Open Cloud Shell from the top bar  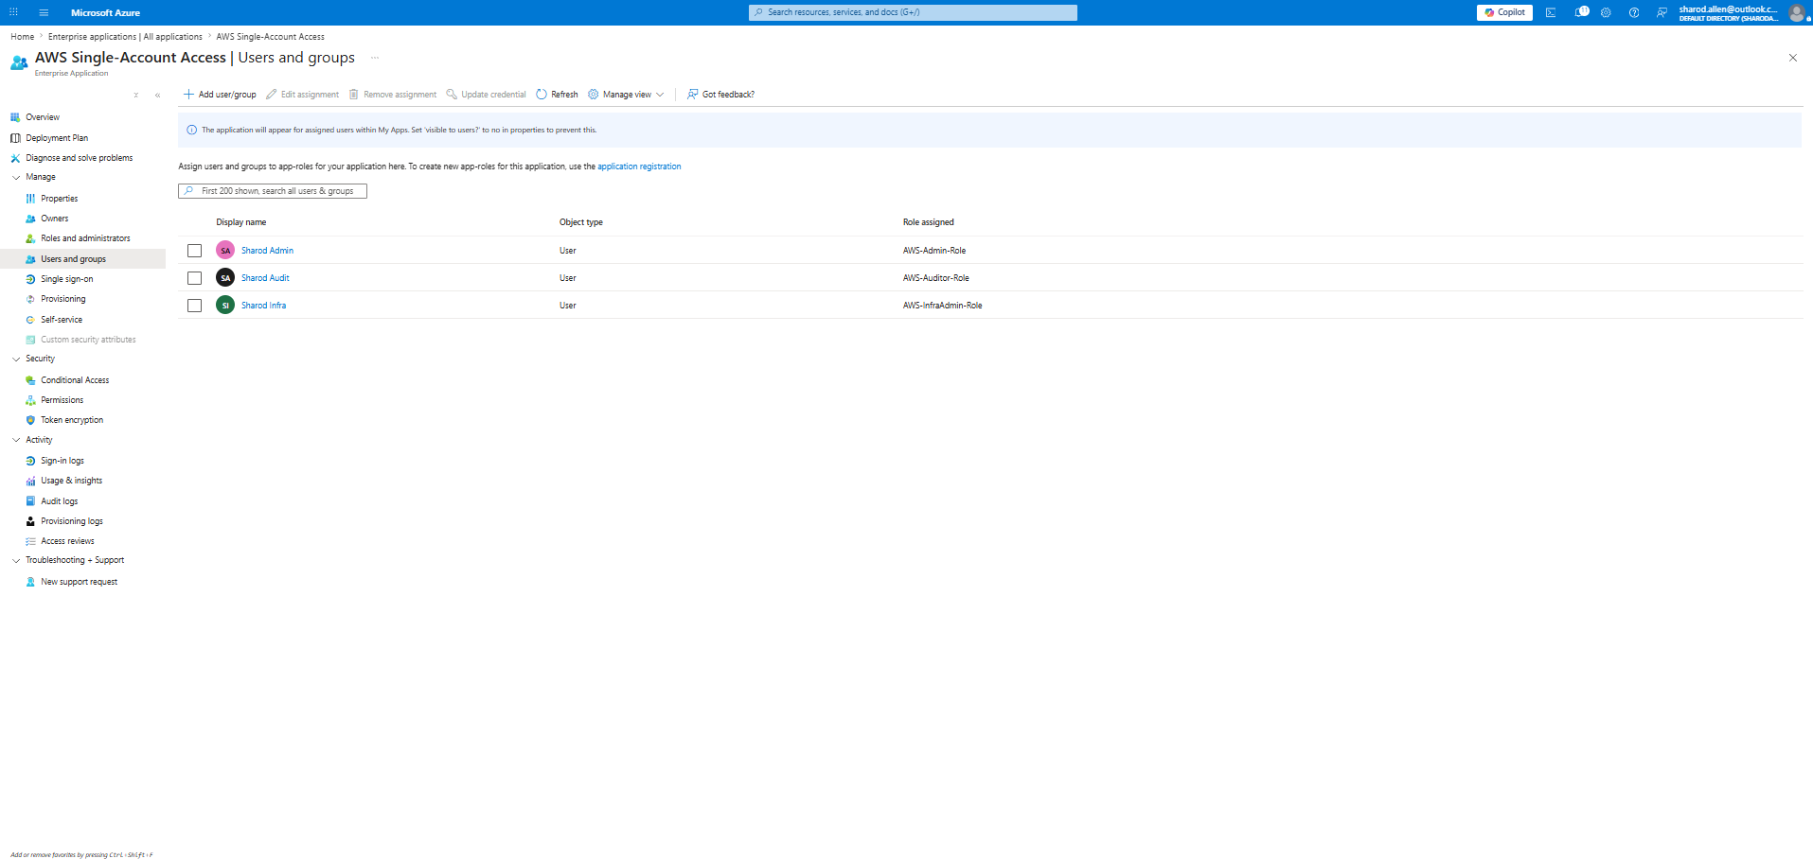1551,12
